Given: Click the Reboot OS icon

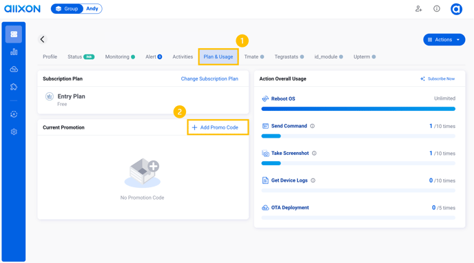Looking at the screenshot, I should [x=265, y=98].
